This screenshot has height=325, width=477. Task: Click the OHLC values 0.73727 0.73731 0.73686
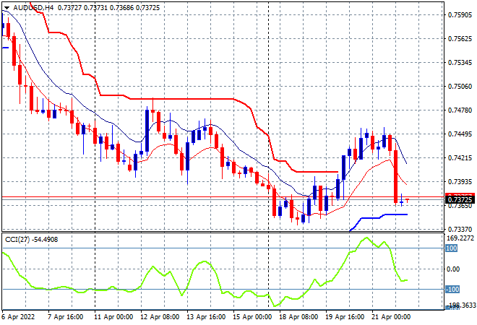[x=95, y=8]
